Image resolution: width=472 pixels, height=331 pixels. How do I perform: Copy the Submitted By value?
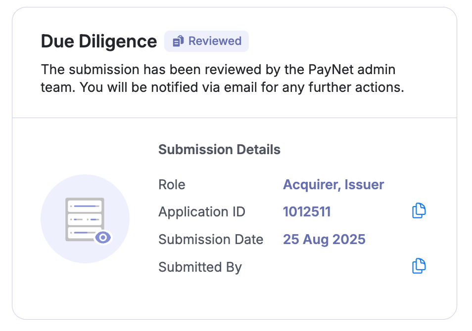pyautogui.click(x=419, y=266)
